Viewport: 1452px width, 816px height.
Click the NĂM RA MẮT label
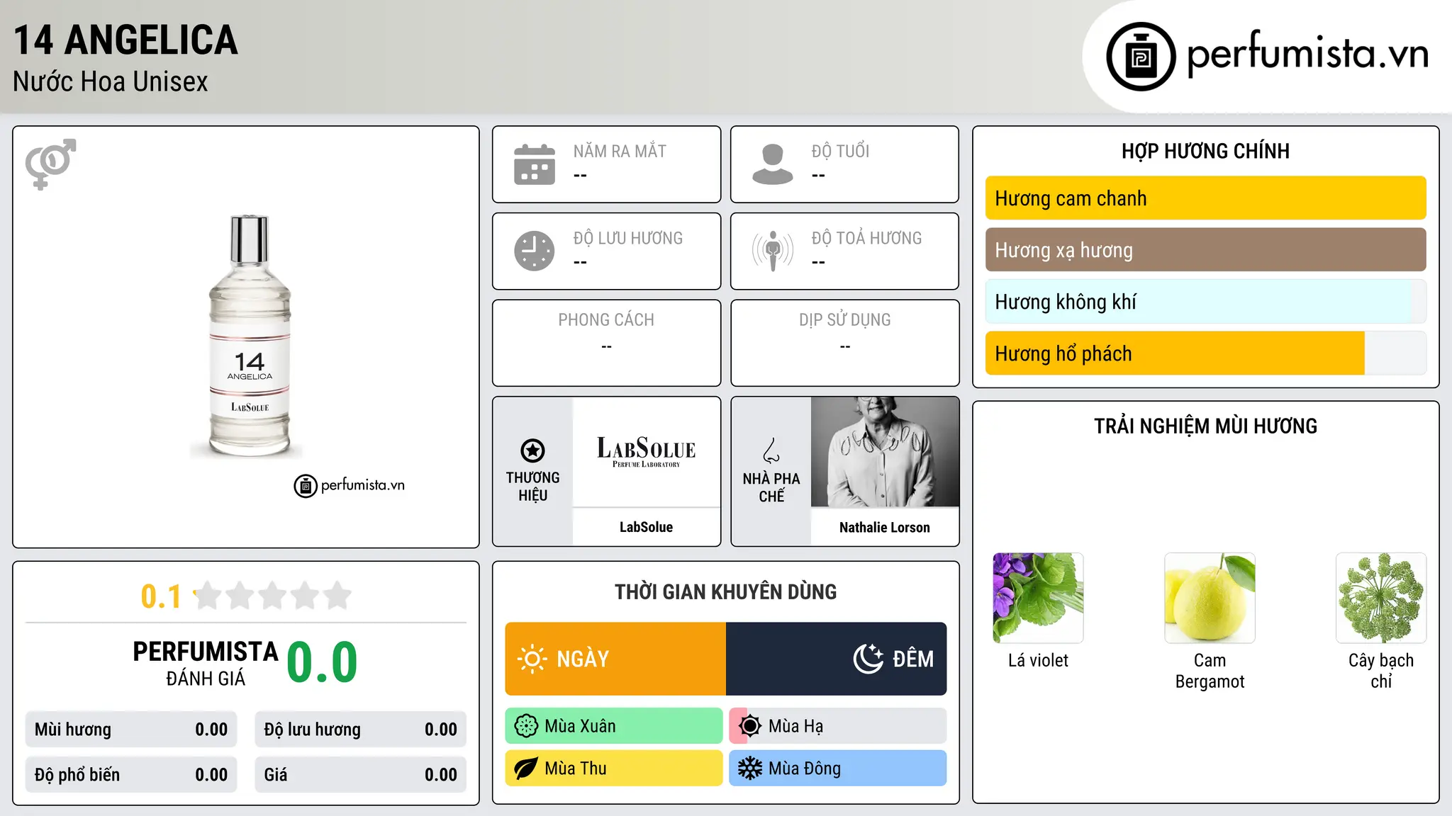pos(620,152)
